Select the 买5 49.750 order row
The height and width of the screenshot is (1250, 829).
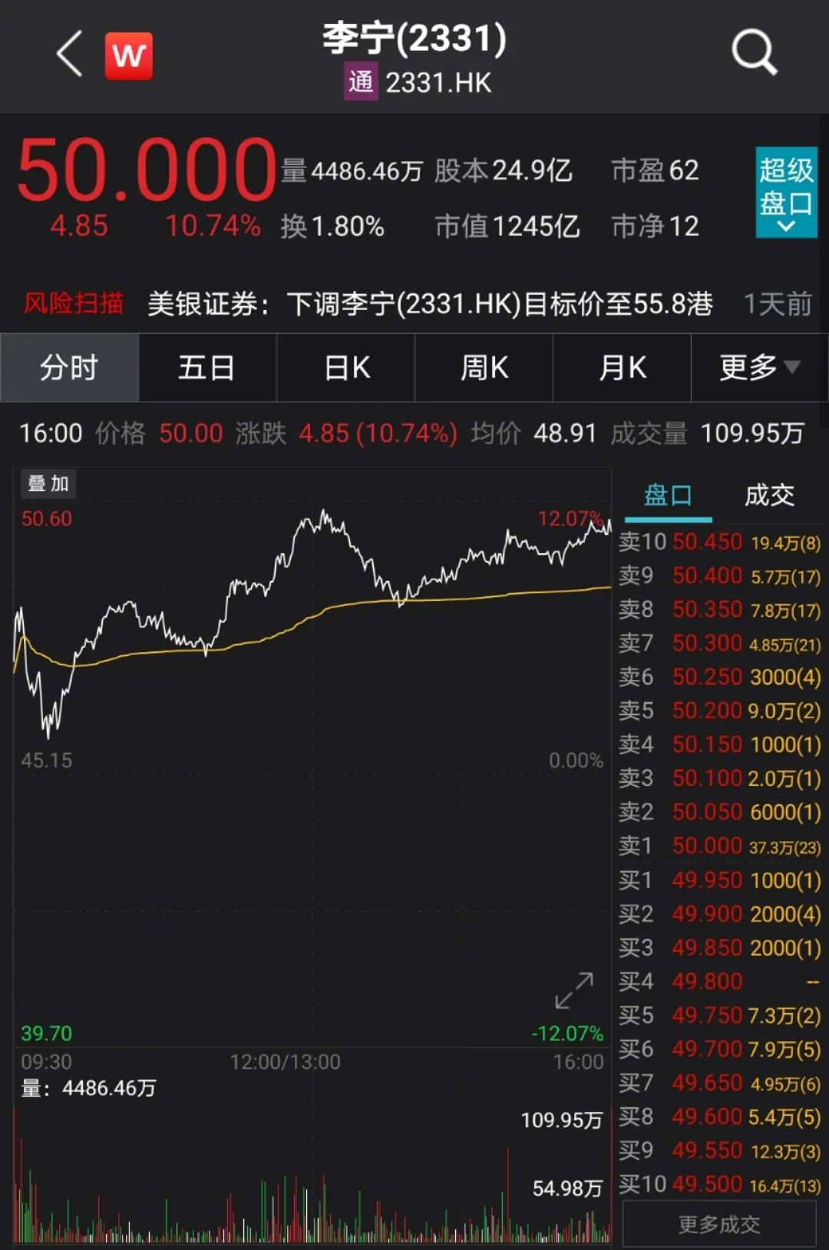point(720,1015)
